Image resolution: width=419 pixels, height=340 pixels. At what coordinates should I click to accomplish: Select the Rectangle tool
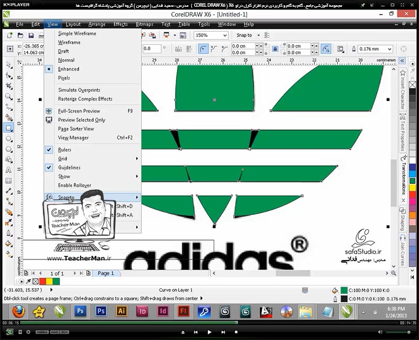click(9, 128)
